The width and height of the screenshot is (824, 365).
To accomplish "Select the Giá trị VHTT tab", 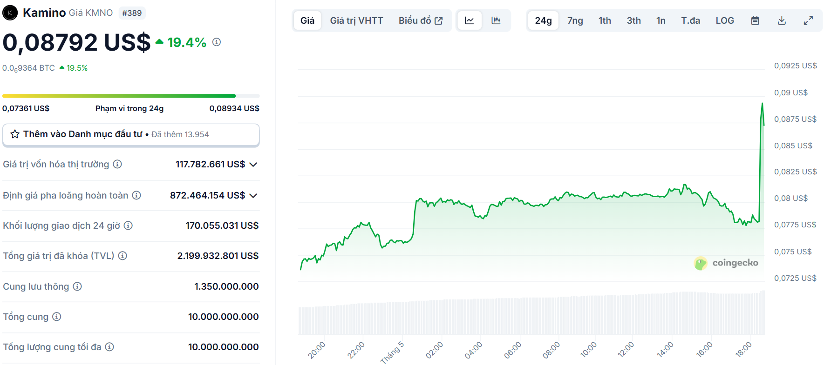I will coord(356,20).
